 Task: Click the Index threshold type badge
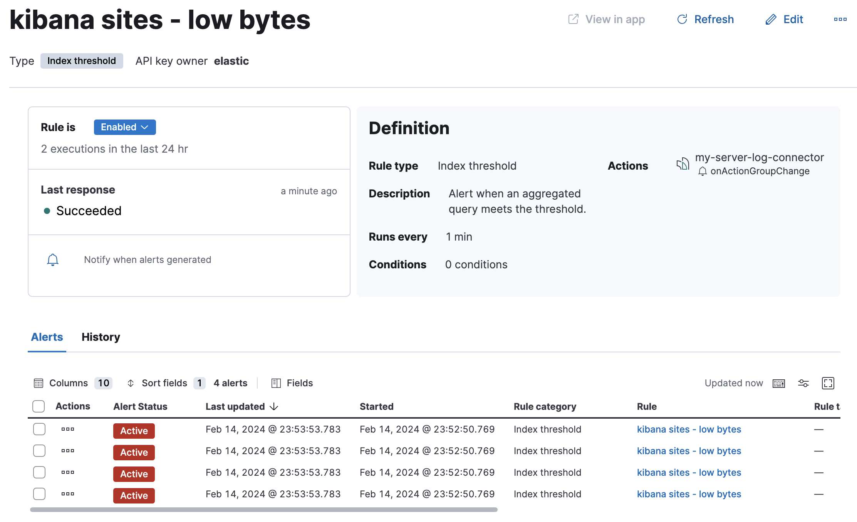pyautogui.click(x=81, y=60)
